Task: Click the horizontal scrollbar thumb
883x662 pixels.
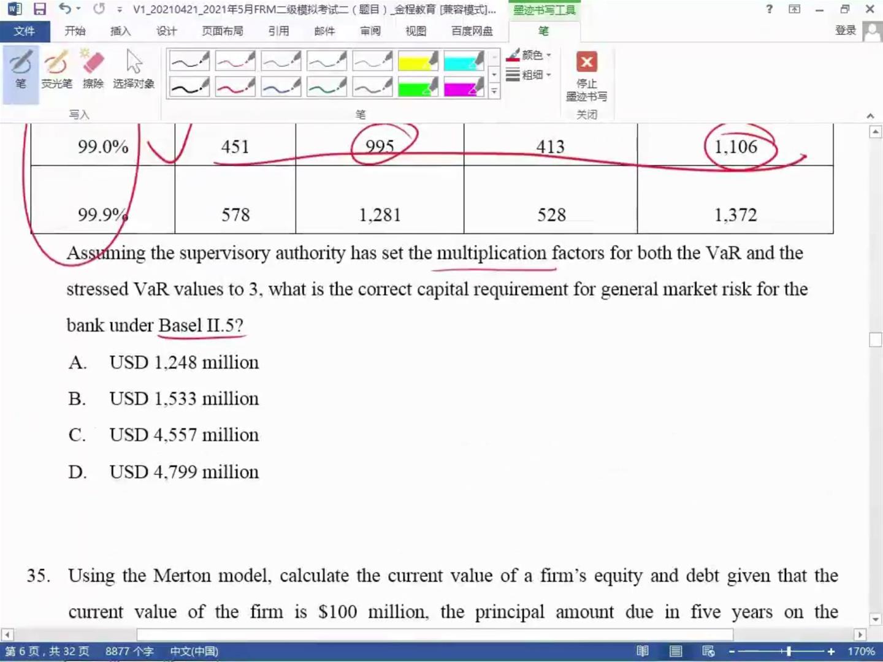Action: coord(435,634)
